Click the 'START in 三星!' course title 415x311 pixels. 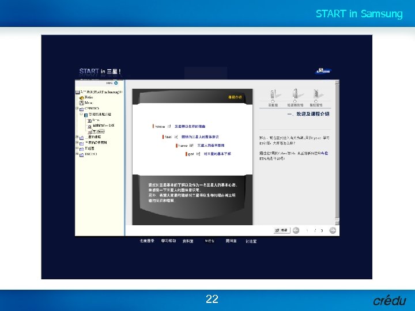pos(100,71)
